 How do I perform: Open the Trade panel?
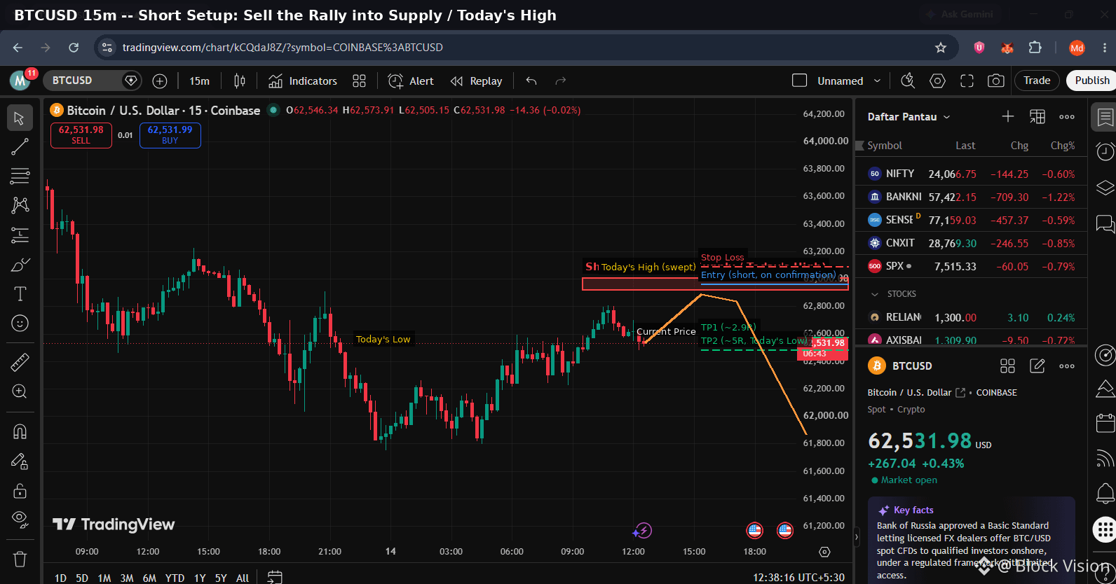[x=1037, y=81]
